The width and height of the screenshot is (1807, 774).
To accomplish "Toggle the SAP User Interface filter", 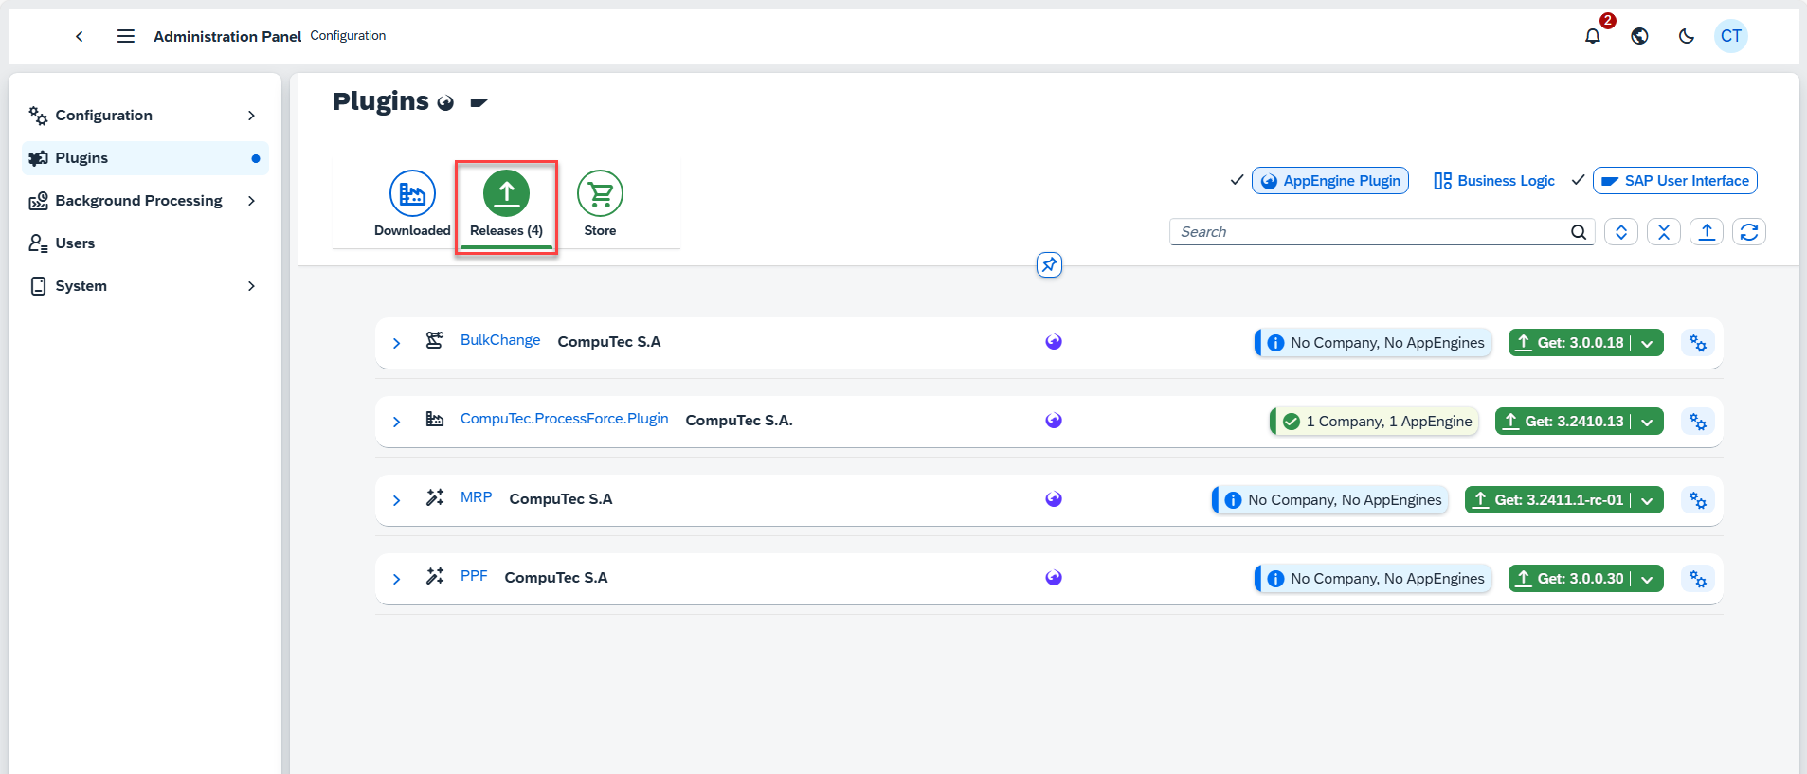I will [x=1674, y=181].
